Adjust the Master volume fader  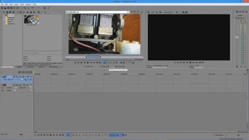(237, 37)
